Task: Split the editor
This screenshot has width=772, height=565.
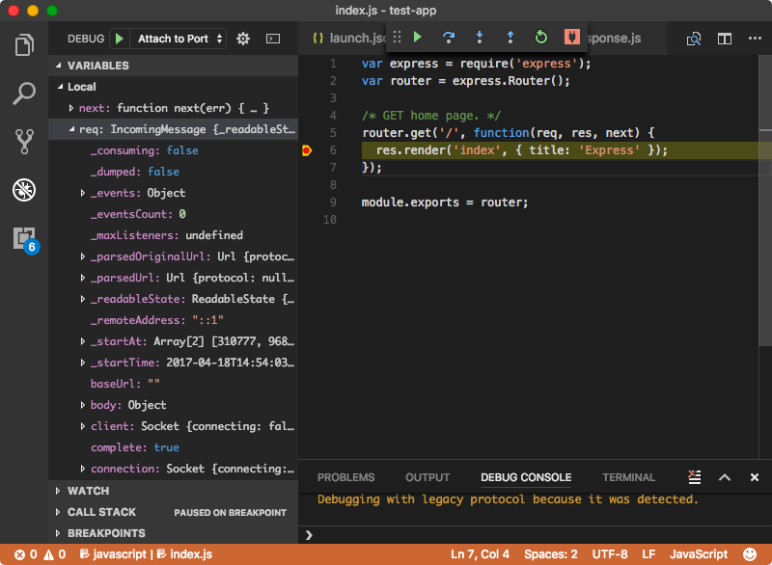Action: coord(725,39)
